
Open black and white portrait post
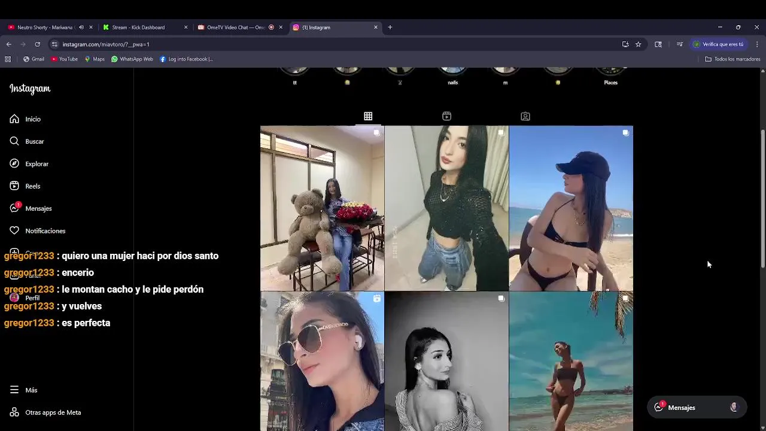point(446,362)
